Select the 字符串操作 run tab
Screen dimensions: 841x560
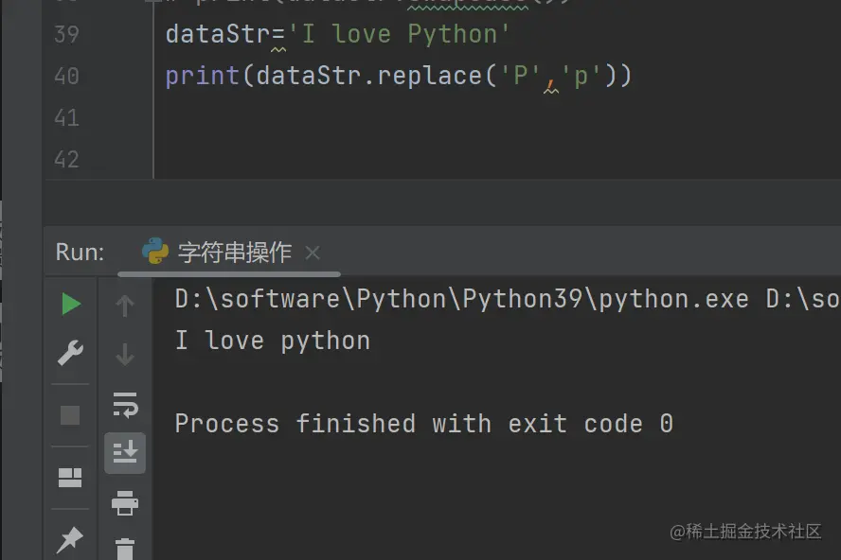pyautogui.click(x=217, y=252)
